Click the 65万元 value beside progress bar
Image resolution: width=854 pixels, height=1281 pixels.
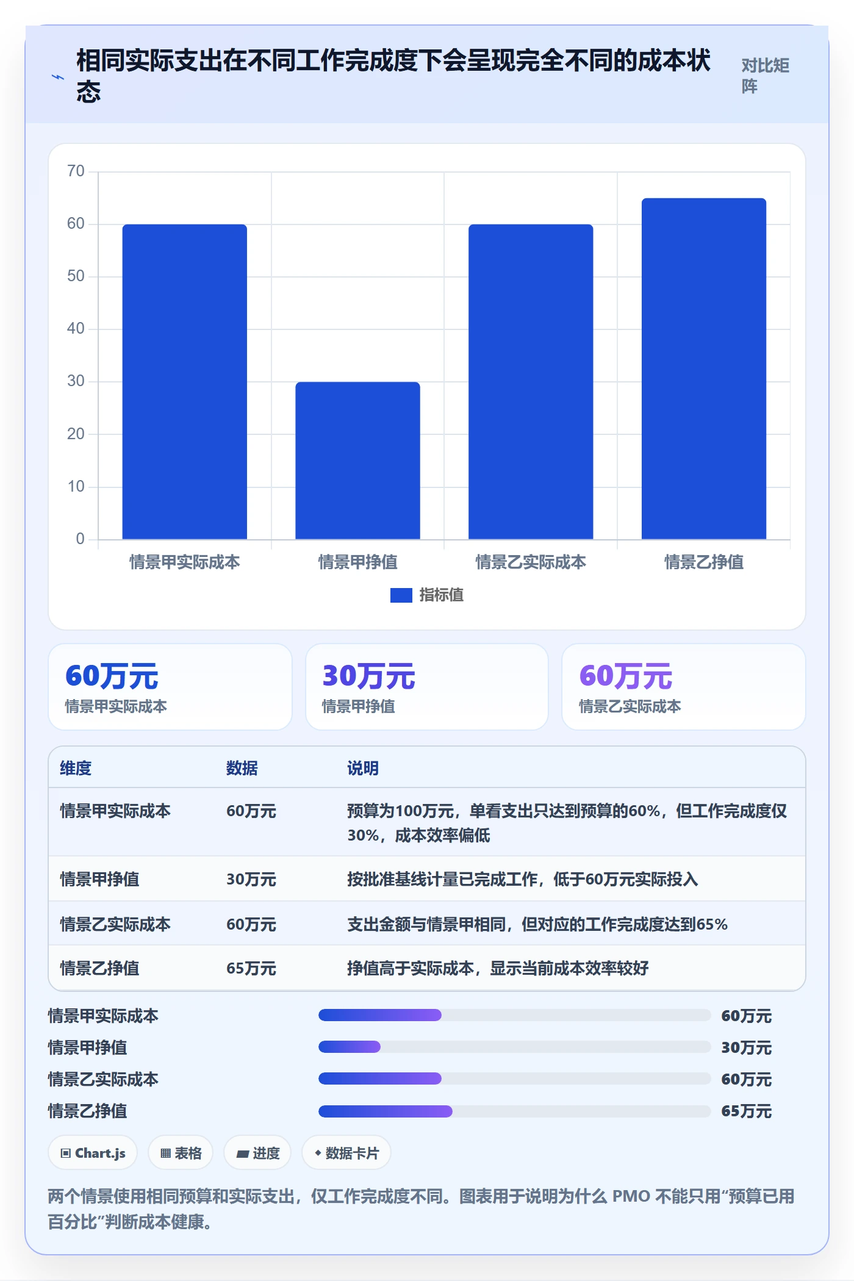747,1111
